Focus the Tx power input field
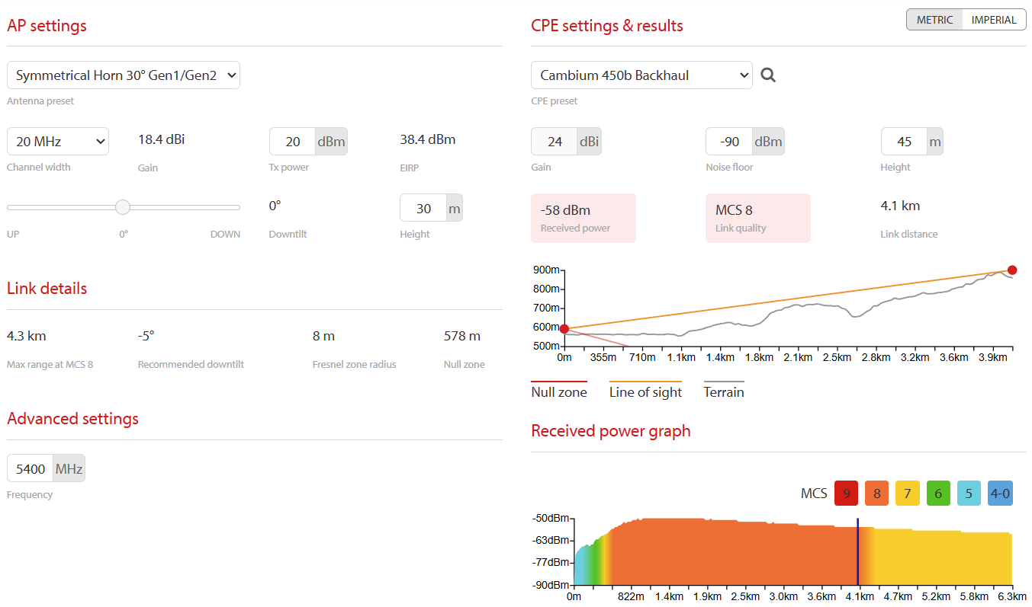This screenshot has width=1032, height=607. click(x=293, y=141)
